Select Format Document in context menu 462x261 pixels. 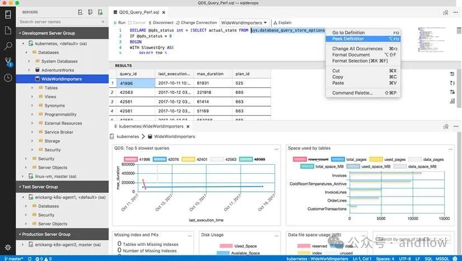coord(351,55)
